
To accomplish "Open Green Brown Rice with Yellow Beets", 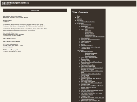I will pyautogui.click(x=91, y=62).
